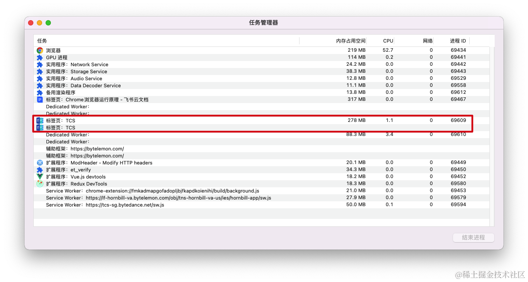The height and width of the screenshot is (282, 528).
Task: Click the 317 MB memory value
Action: 357,100
